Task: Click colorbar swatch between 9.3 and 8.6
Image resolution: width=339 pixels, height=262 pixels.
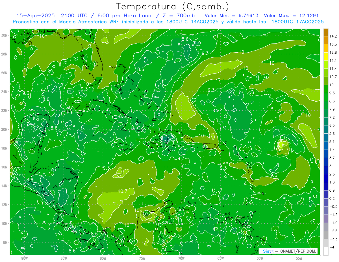Action: [326, 97]
